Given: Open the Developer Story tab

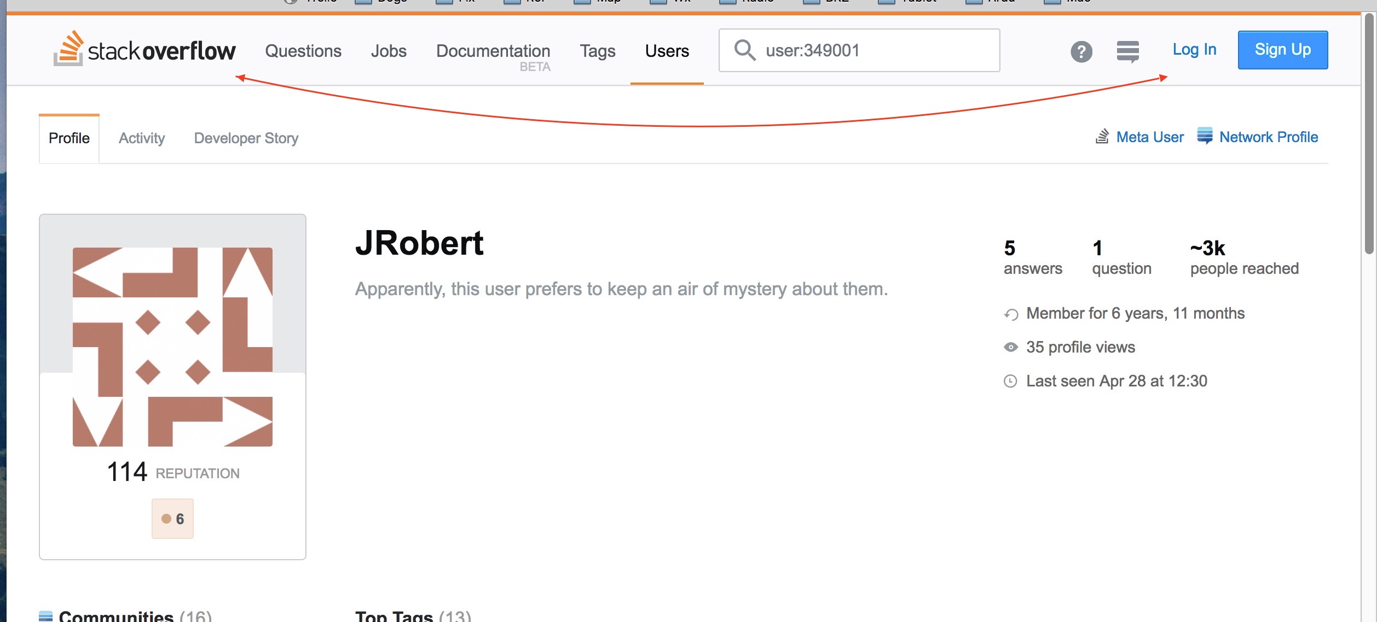Looking at the screenshot, I should point(246,137).
